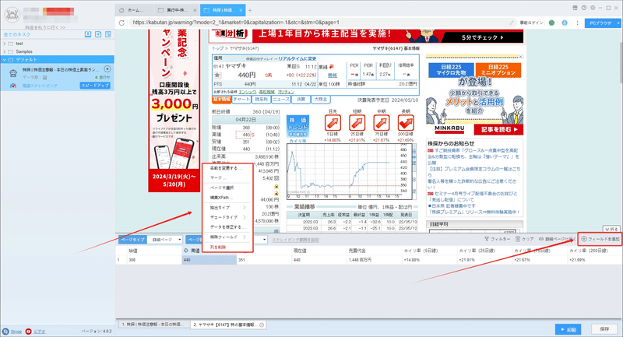623x337 pixels.
Task: Close the ヤマザキ【6147】 bottom page tab
Action: point(262,325)
